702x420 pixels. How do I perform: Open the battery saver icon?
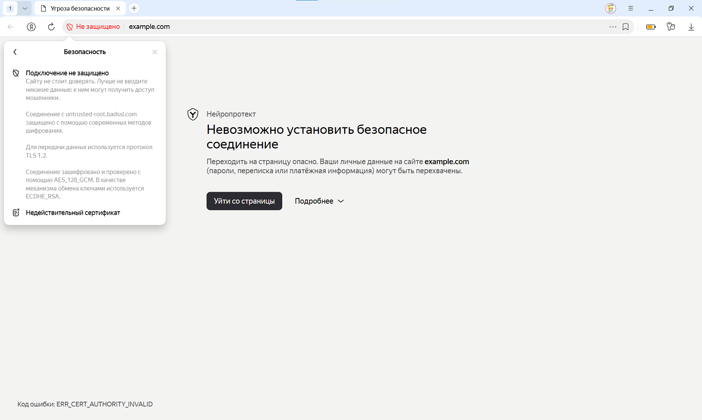pyautogui.click(x=651, y=27)
